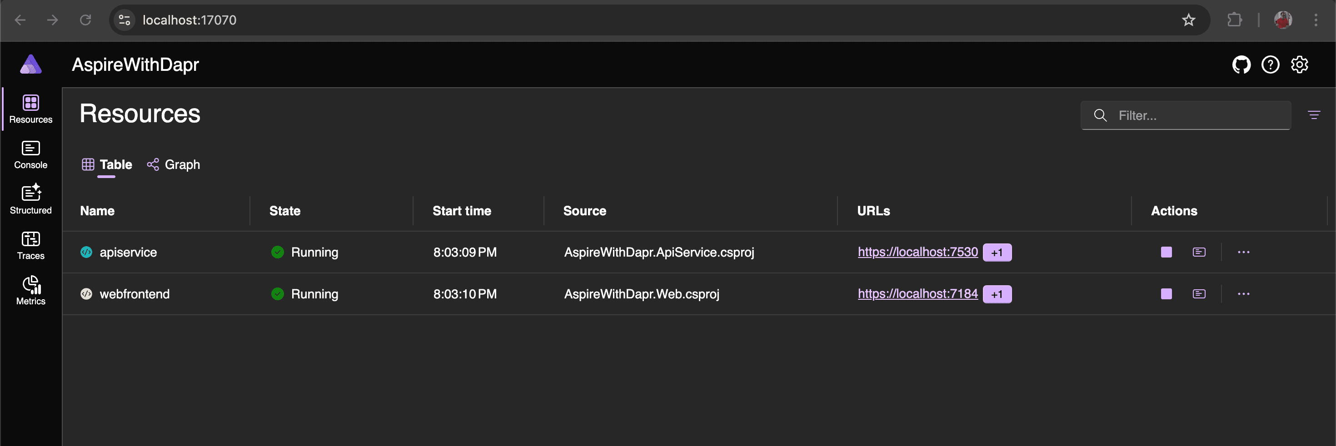
Task: Click the AspireWithDapr application title
Action: coord(135,65)
